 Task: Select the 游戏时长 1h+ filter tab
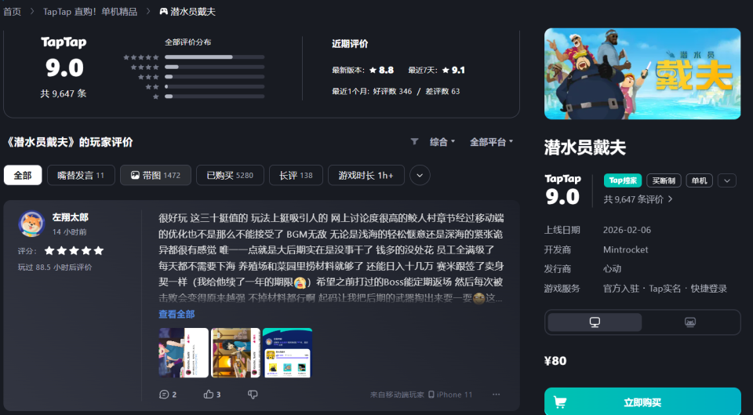(366, 175)
